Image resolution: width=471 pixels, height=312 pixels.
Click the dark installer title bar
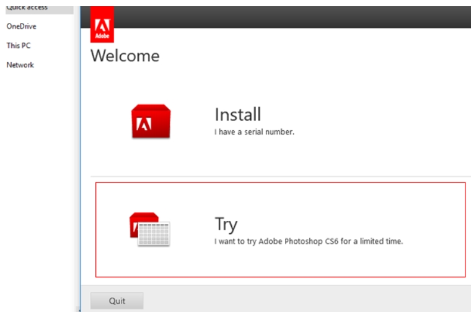tap(279, 17)
